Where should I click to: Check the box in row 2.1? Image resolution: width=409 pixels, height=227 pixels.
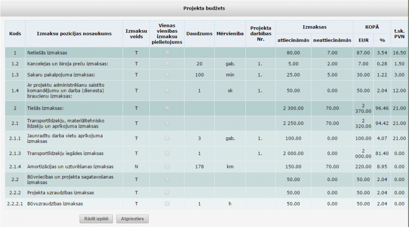pos(167,123)
